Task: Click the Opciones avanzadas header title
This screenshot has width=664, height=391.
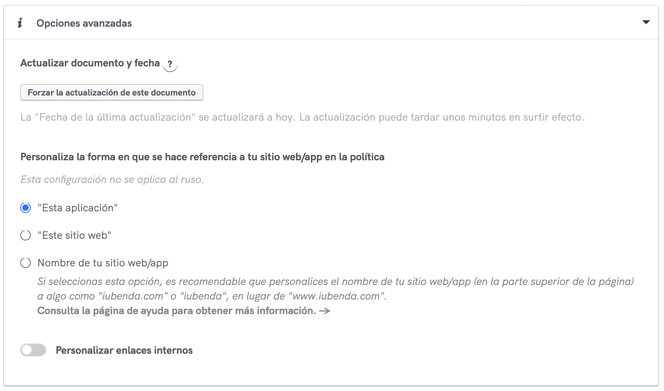Action: point(84,23)
